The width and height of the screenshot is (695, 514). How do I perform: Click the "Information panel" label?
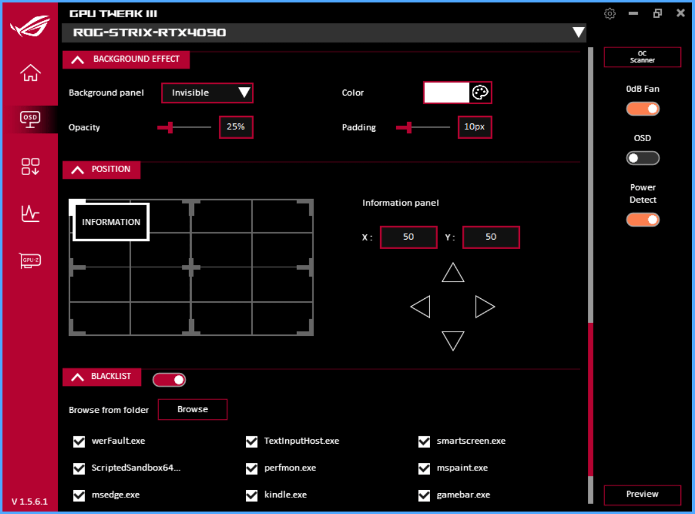400,203
